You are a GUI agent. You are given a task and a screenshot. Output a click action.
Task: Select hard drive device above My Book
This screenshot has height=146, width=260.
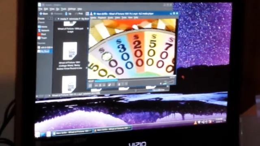[45, 47]
